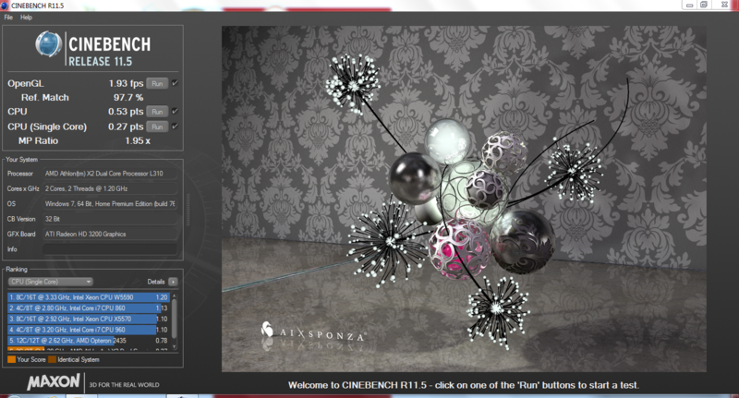Viewport: 739px width, 398px height.
Task: Click the OS field Windows 7
Action: [x=110, y=204]
